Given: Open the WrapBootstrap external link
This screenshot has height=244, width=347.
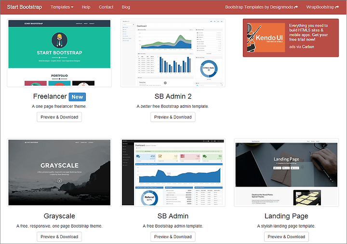Looking at the screenshot, I should tap(322, 7).
